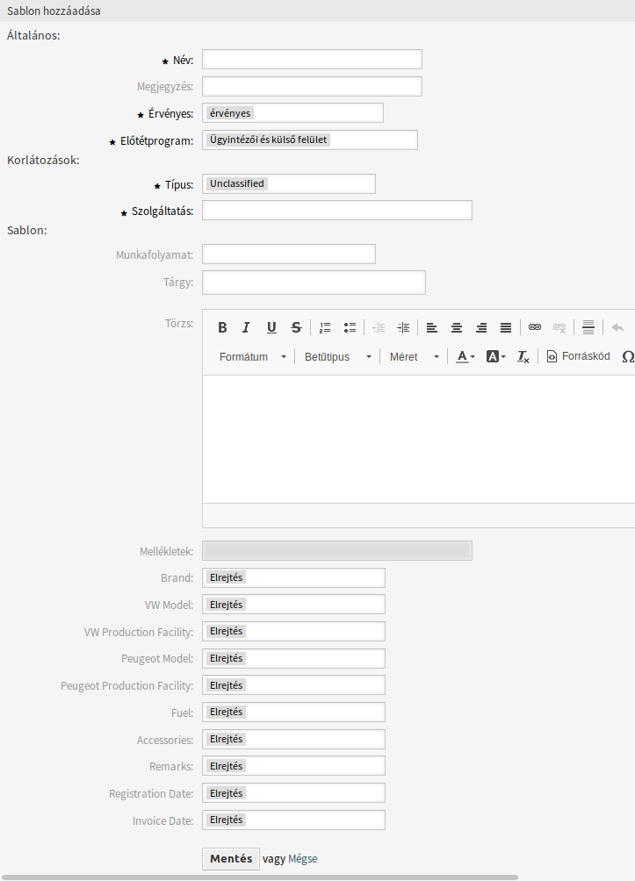Click the Mégse cancel link
635x881 pixels.
(303, 858)
